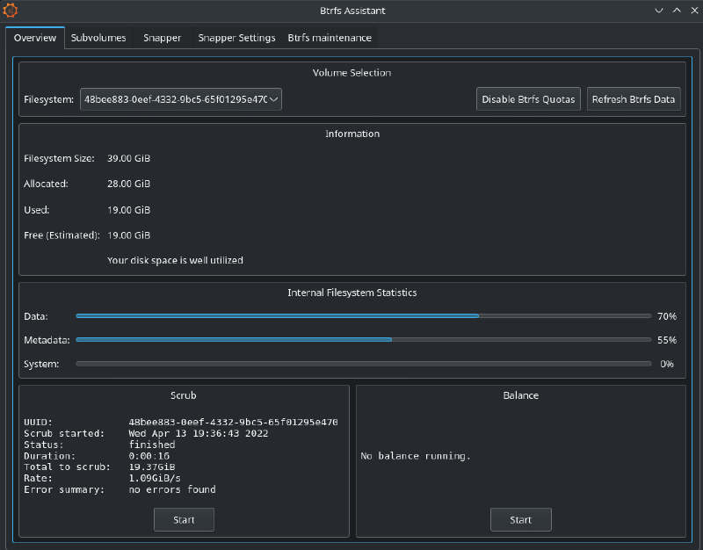Click the 'Balance' panel heading
703x550 pixels.
tap(520, 394)
